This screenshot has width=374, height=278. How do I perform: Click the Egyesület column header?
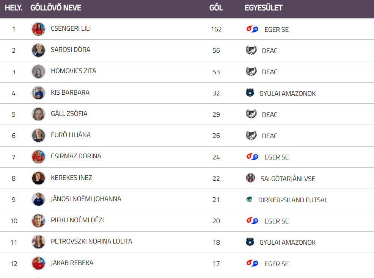pos(263,8)
